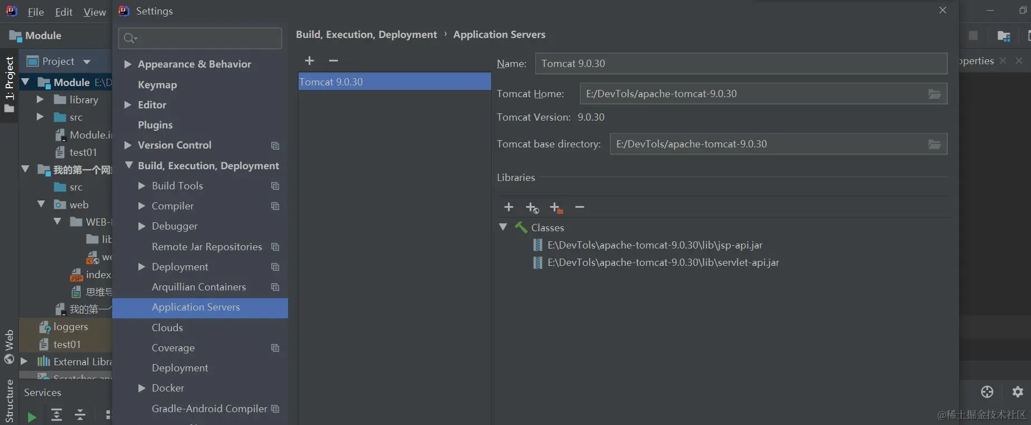This screenshot has height=425, width=1031.
Task: Expand Build Tools subgroup
Action: tap(142, 186)
